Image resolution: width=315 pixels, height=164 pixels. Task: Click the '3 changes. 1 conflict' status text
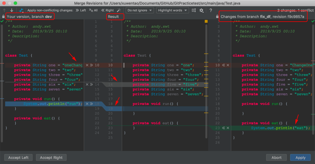tap(295, 10)
